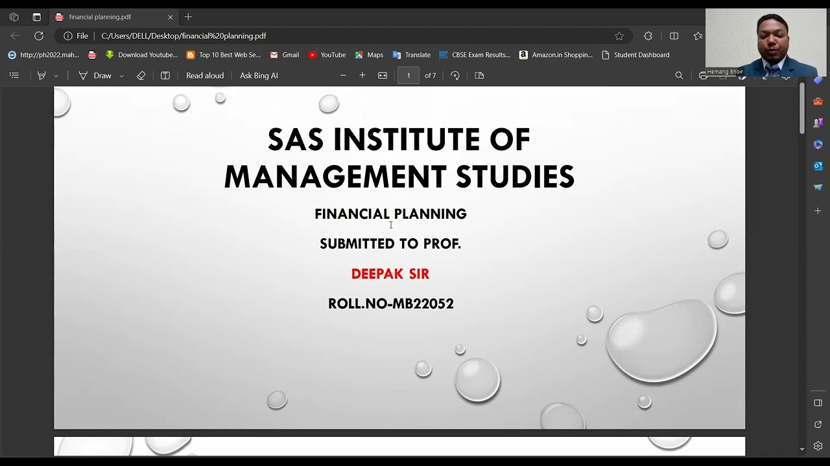Viewport: 830px width, 466px height.
Task: Click the Add text tool icon
Action: click(x=165, y=76)
